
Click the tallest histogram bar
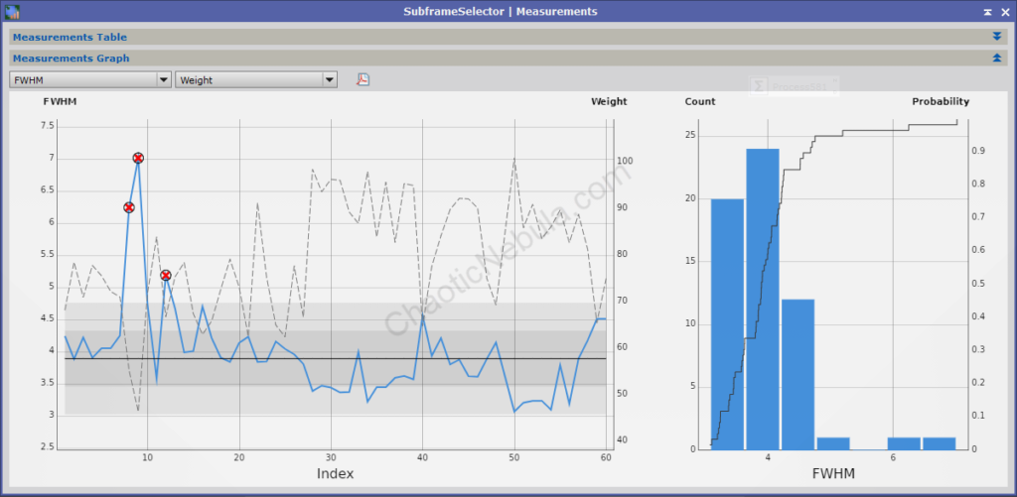[763, 298]
